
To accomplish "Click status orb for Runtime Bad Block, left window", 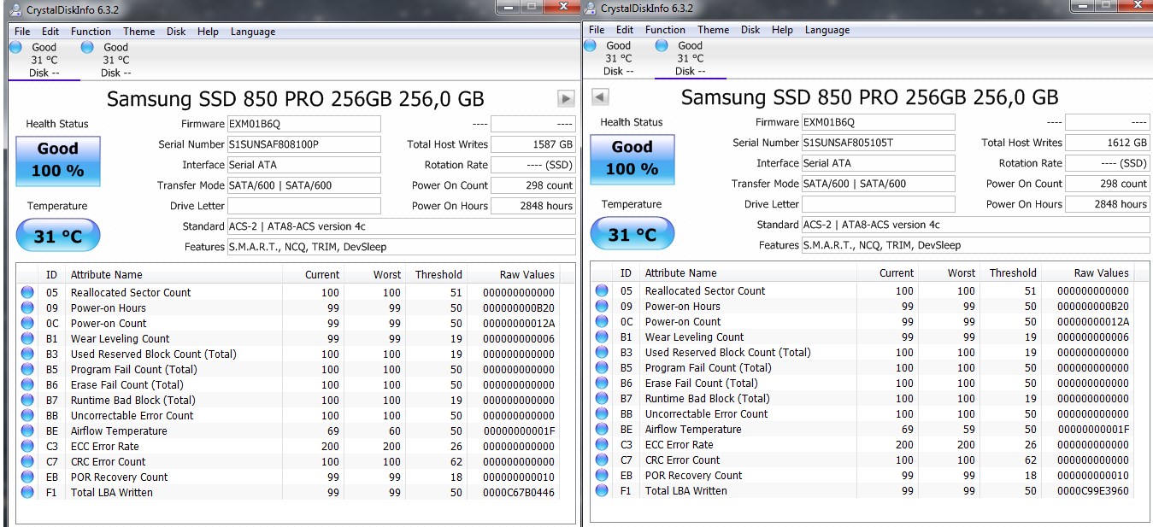I will (x=27, y=400).
